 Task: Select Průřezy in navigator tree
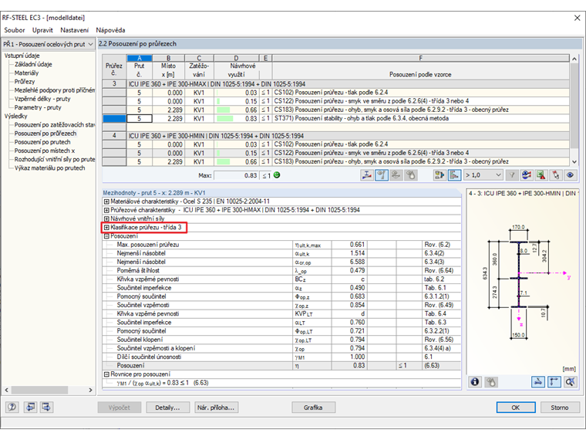point(25,82)
